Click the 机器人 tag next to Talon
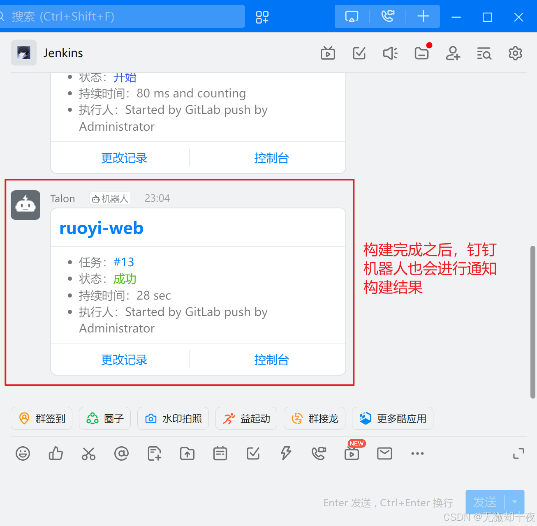The width and height of the screenshot is (537, 526). click(110, 198)
